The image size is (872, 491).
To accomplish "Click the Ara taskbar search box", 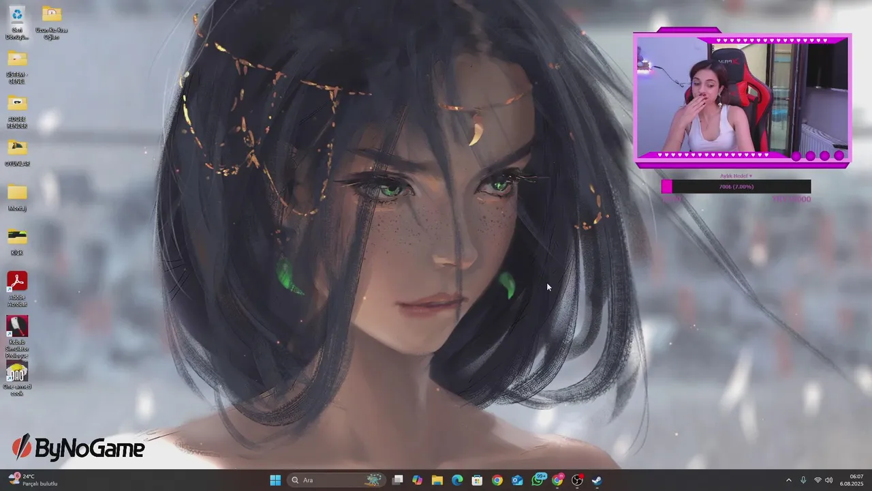I will [337, 480].
